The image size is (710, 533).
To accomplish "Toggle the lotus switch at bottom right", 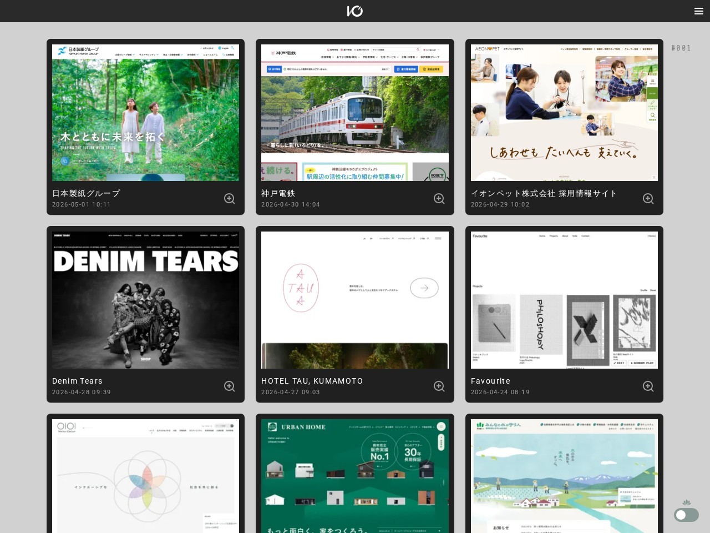I will [686, 515].
